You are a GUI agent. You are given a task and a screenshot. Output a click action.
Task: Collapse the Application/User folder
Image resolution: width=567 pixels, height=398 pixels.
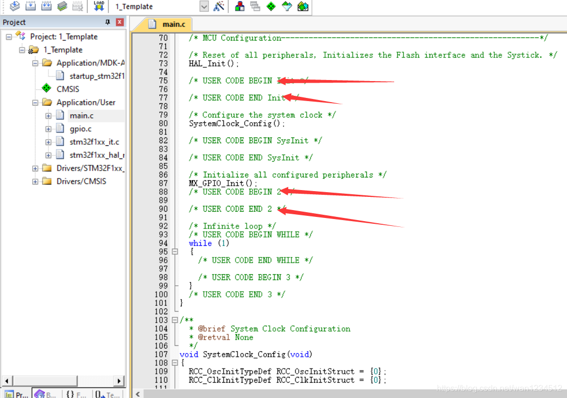[x=35, y=102]
